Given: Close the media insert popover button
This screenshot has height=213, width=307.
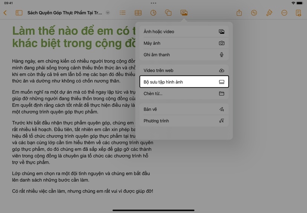Looking at the screenshot, I should click(x=184, y=13).
